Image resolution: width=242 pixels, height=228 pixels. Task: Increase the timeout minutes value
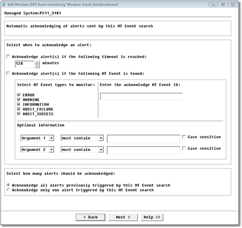click(37, 62)
